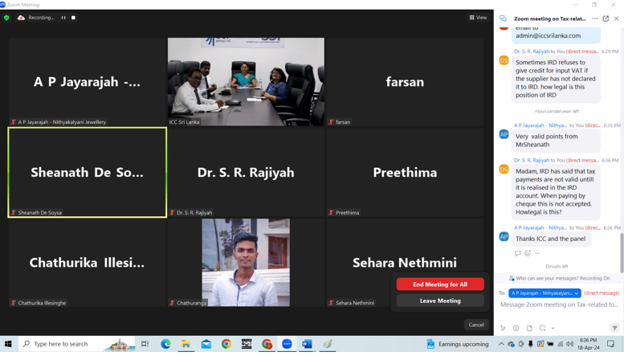624x356 pixels.
Task: Open more actions for the last chat message
Action: pyautogui.click(x=537, y=253)
